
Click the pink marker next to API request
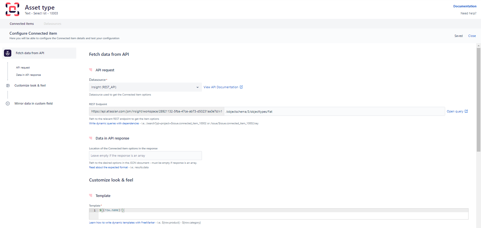pos(91,70)
